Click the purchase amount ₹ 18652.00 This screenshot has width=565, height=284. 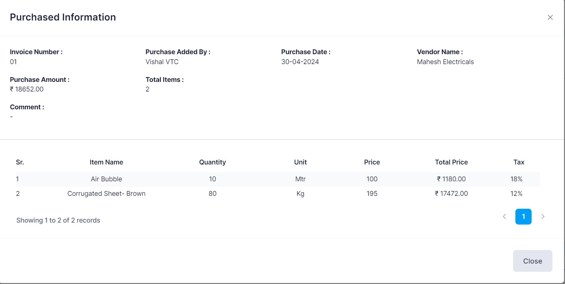[x=27, y=89]
